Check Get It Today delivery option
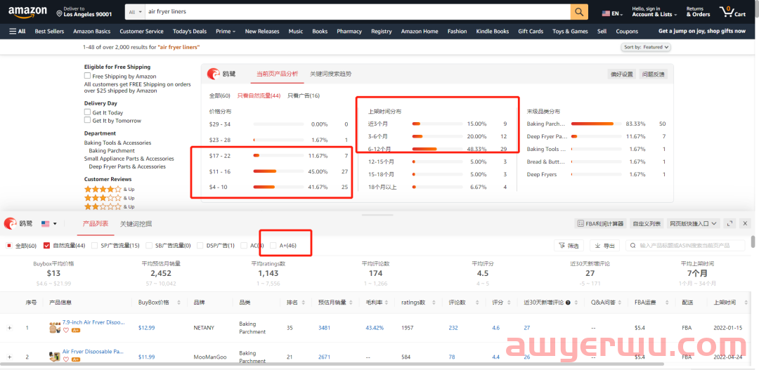The height and width of the screenshot is (370, 759). click(x=88, y=112)
